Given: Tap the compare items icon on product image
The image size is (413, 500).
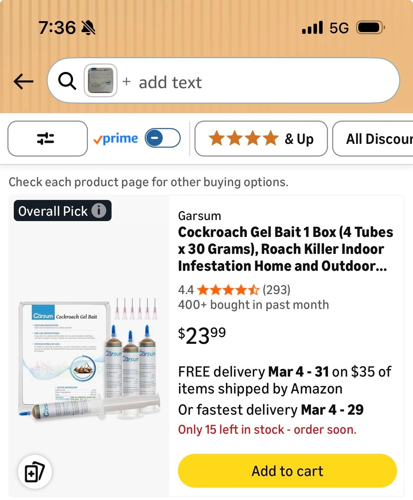Looking at the screenshot, I should point(35,472).
